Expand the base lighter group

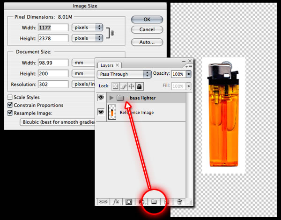click(x=111, y=98)
